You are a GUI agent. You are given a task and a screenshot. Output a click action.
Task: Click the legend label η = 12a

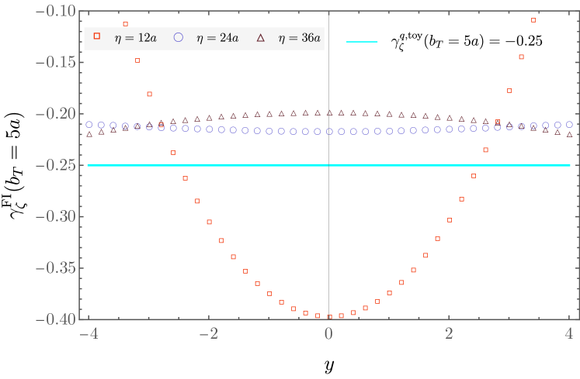point(135,38)
